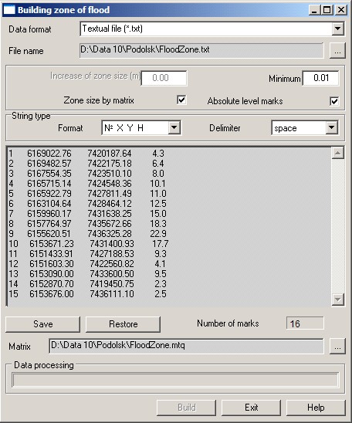Click the browse button next to File name
This screenshot has width=352, height=423.
(337, 50)
